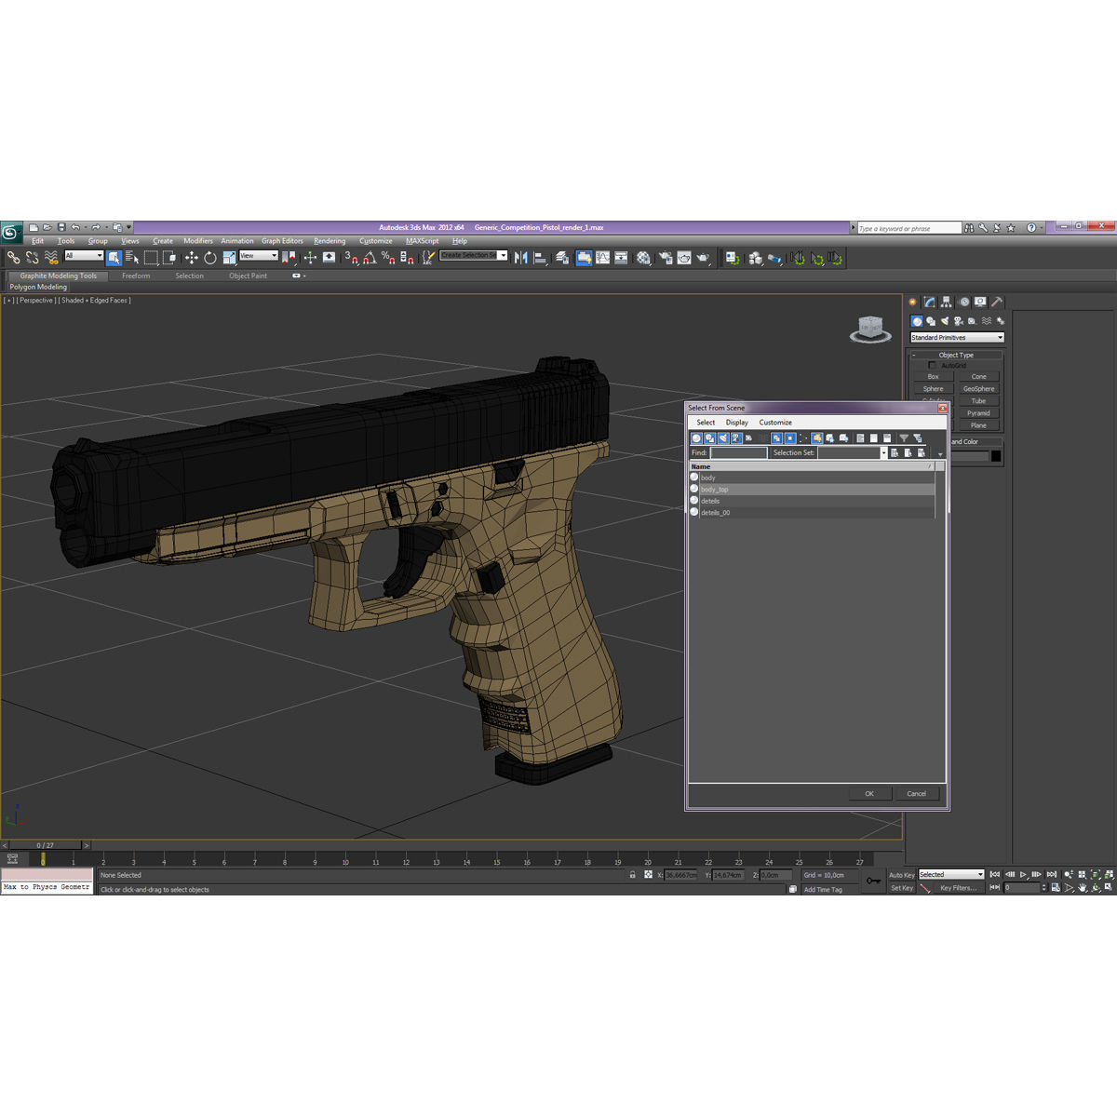Click the Render Production teapot icon

[x=703, y=258]
